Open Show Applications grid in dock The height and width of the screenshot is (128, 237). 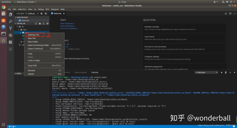(3, 125)
